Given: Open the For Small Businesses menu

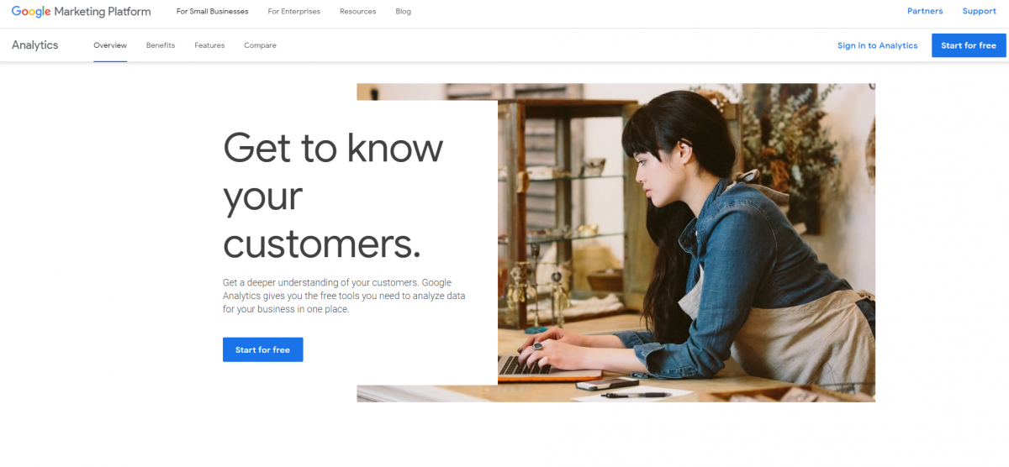Looking at the screenshot, I should 212,12.
